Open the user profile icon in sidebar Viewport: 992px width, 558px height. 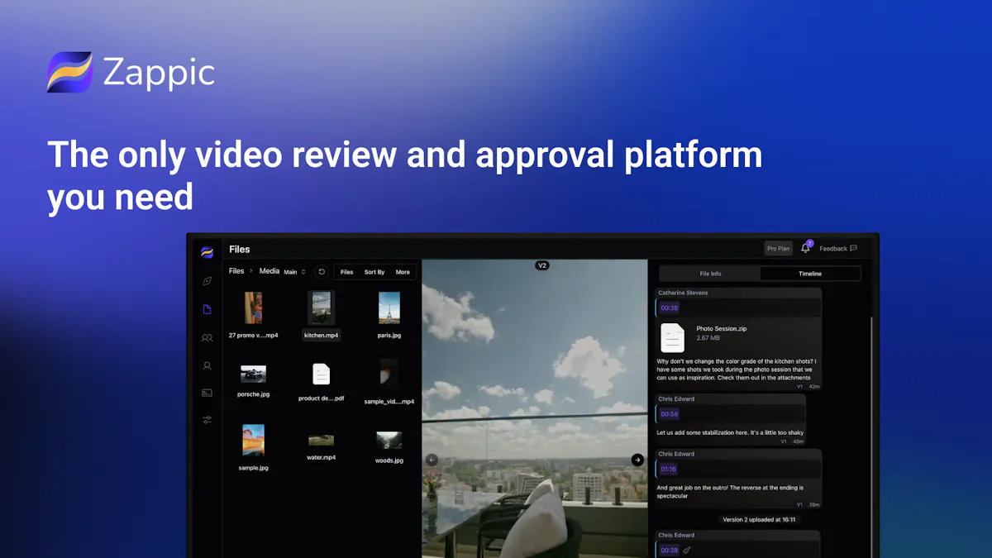tap(207, 365)
